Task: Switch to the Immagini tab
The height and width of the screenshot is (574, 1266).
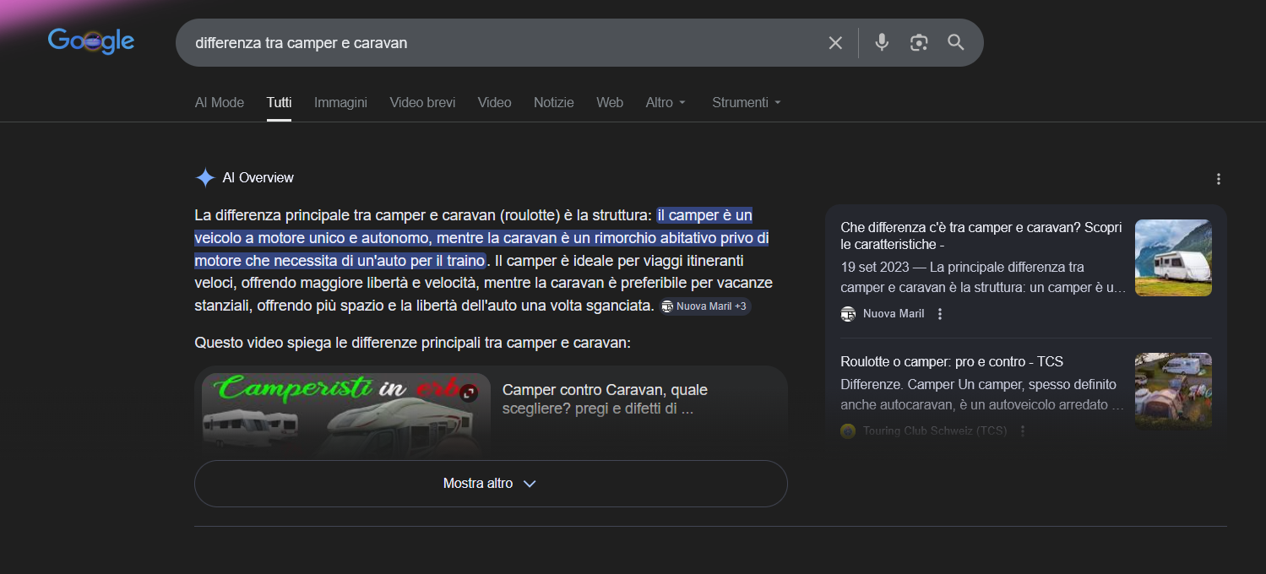Action: pos(340,103)
